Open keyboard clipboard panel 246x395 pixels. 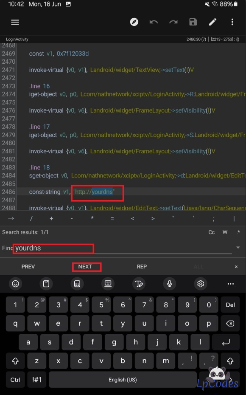46,284
